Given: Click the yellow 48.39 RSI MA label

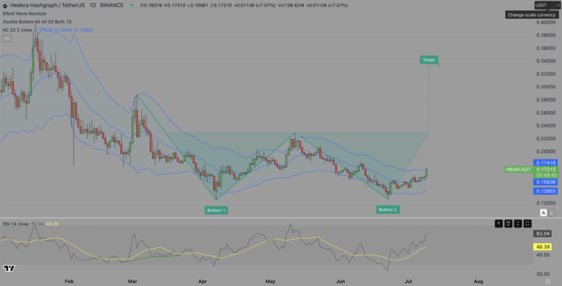Looking at the screenshot, I should pos(542,247).
